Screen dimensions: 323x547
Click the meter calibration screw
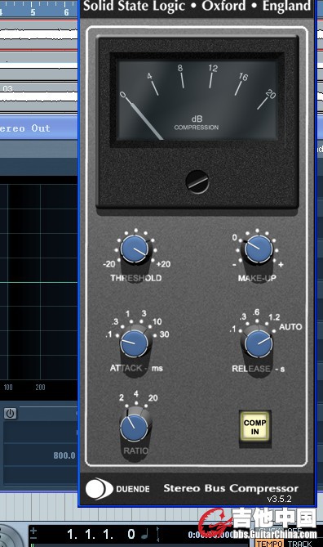[197, 182]
